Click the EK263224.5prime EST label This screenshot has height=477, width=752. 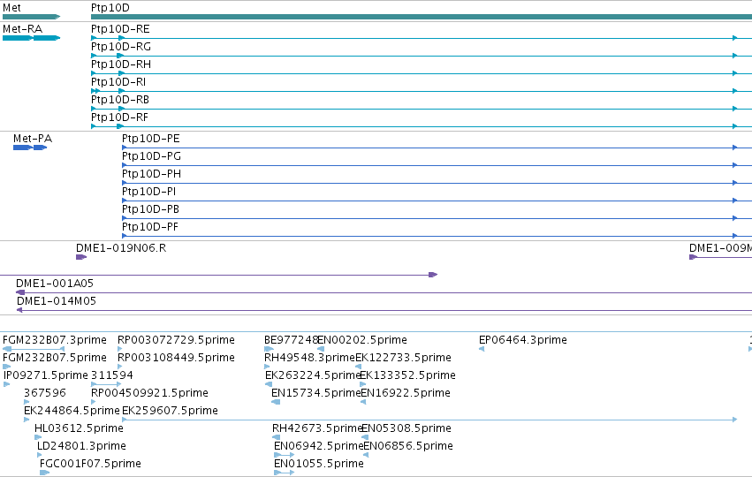coord(313,375)
